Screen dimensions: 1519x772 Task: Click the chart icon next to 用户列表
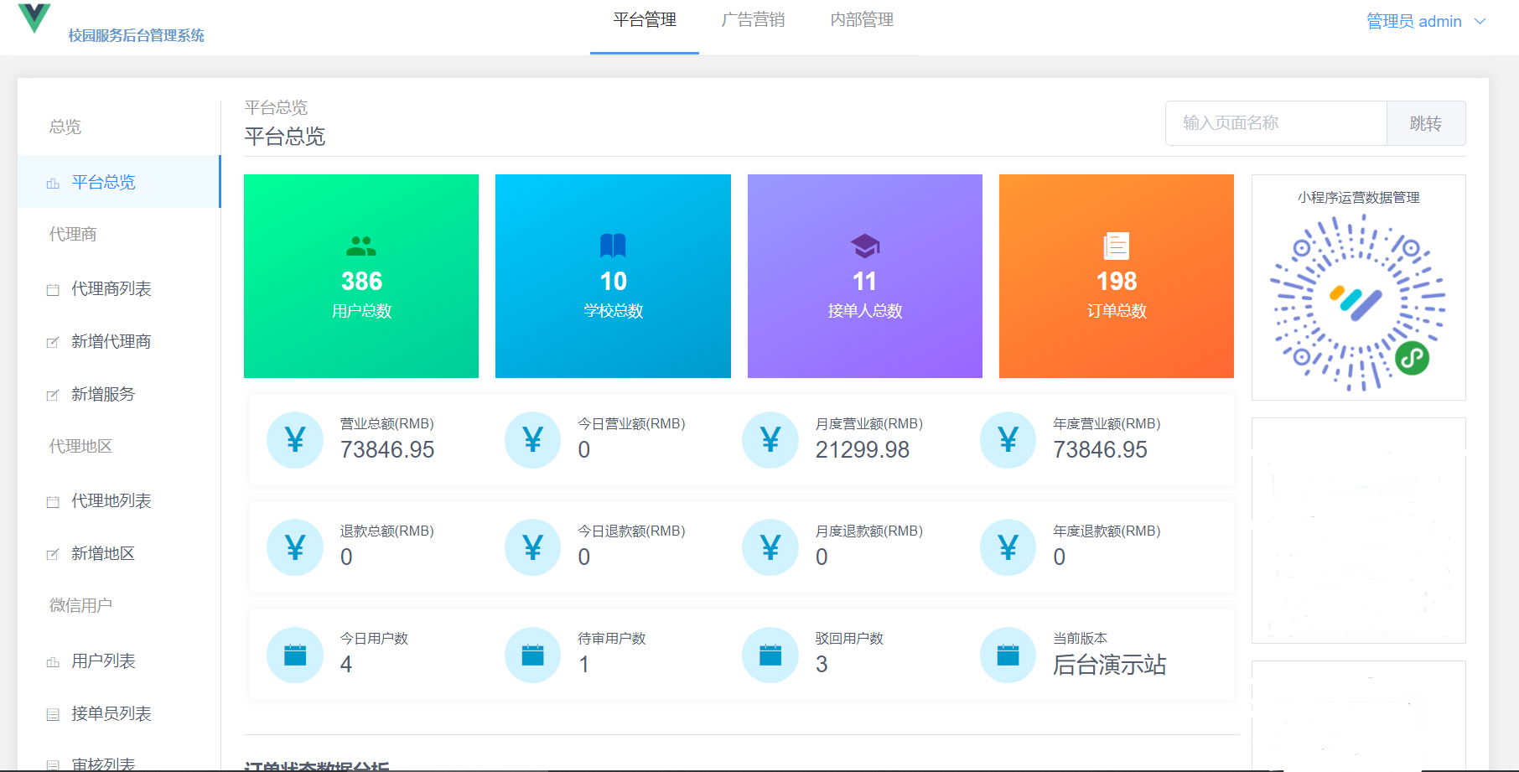click(x=53, y=662)
